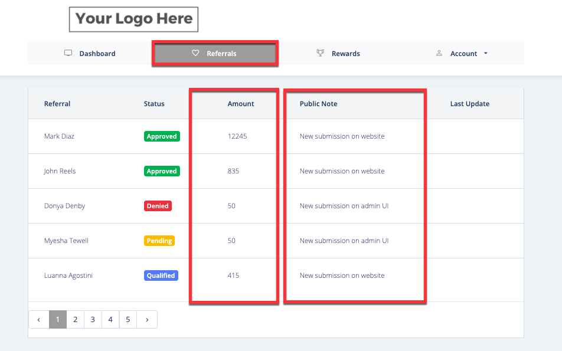This screenshot has height=351, width=562.
Task: Click Mark Diaz's public note text
Action: point(342,136)
